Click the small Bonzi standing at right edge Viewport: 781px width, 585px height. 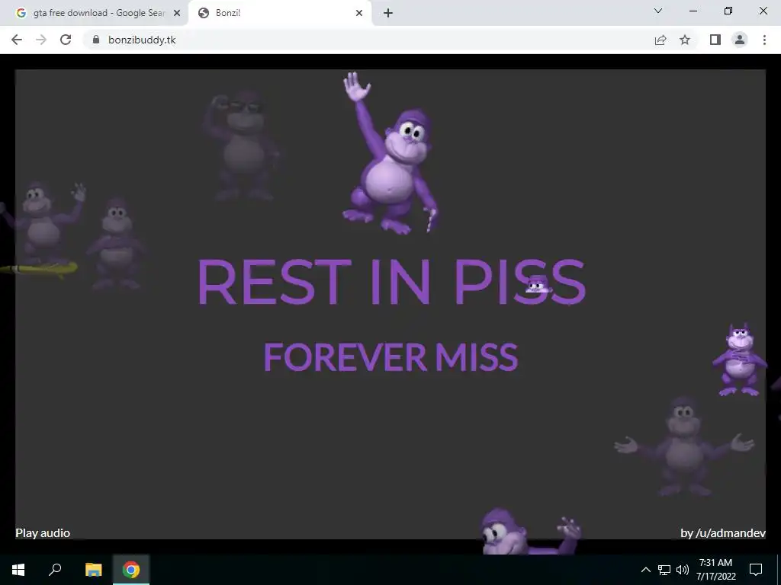[740, 360]
